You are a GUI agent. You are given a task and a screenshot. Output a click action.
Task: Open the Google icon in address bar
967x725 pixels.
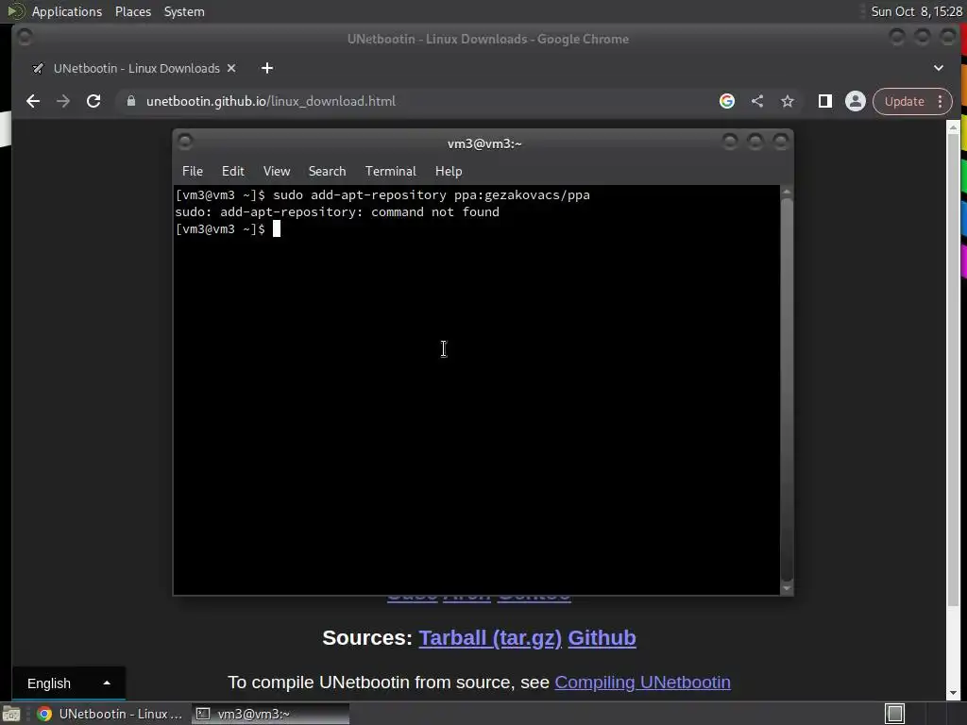pos(727,101)
